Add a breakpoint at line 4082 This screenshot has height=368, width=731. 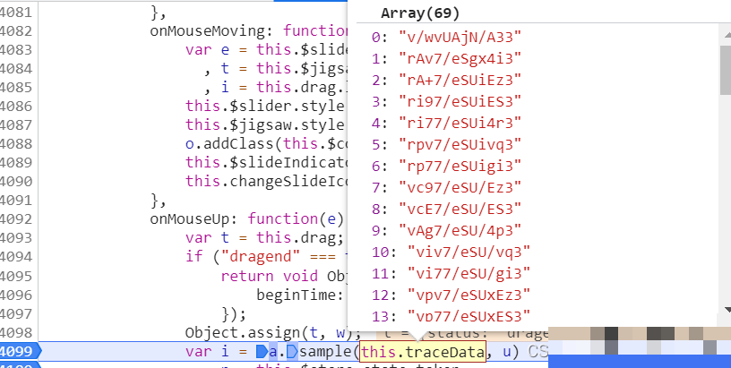tap(20, 30)
